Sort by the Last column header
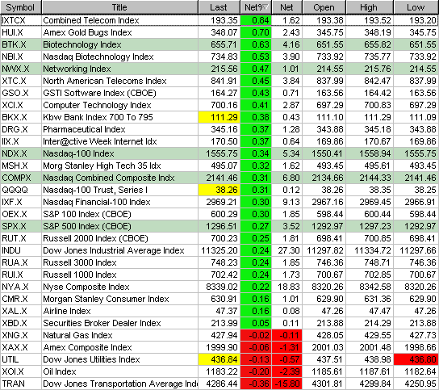 (219, 7)
